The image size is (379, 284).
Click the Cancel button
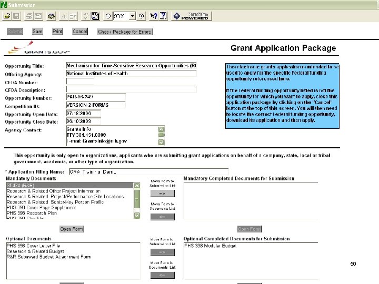tap(80, 32)
